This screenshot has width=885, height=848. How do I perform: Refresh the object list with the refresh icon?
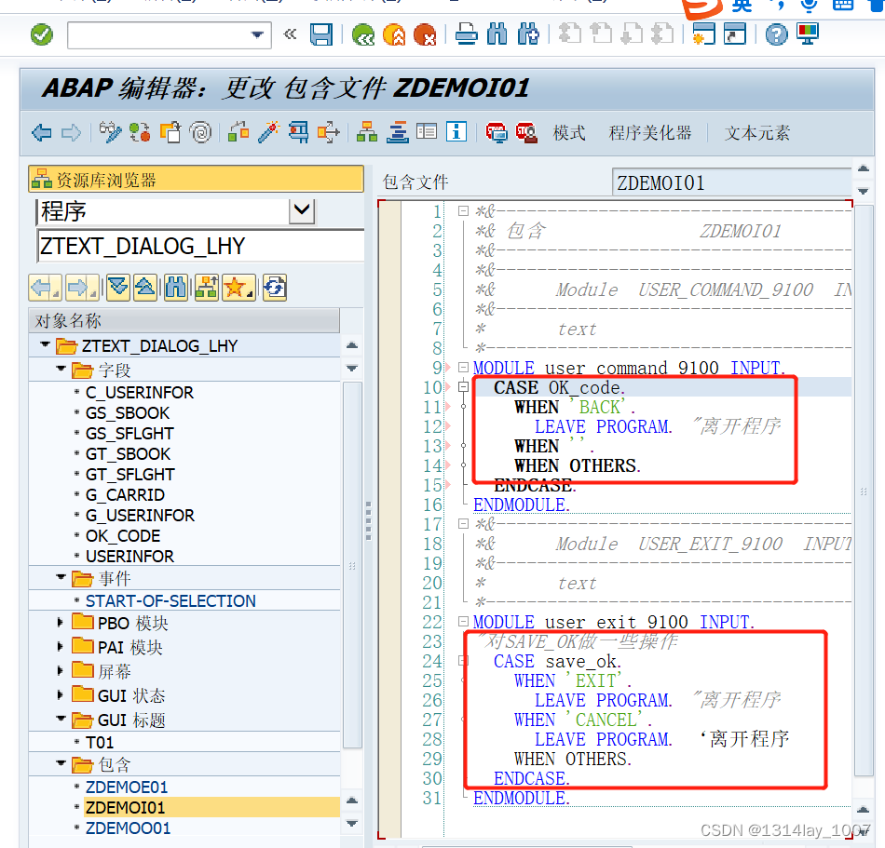click(273, 288)
